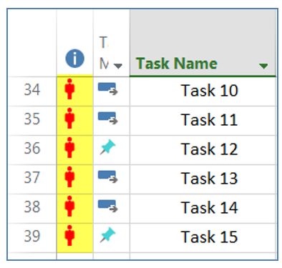Click the red person icon in row 35
This screenshot has height=268, width=282.
click(69, 119)
